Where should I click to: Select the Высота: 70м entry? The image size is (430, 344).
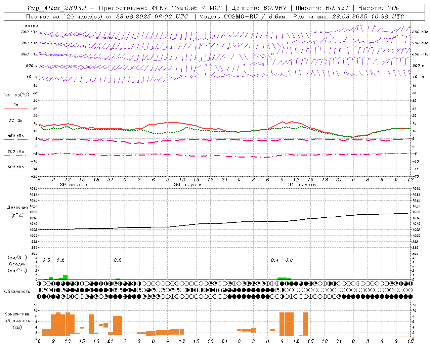click(x=379, y=8)
